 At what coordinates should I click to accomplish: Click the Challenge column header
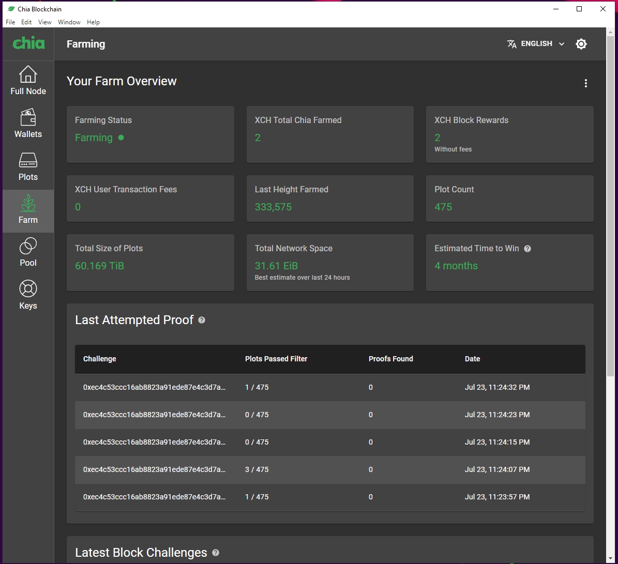[99, 359]
